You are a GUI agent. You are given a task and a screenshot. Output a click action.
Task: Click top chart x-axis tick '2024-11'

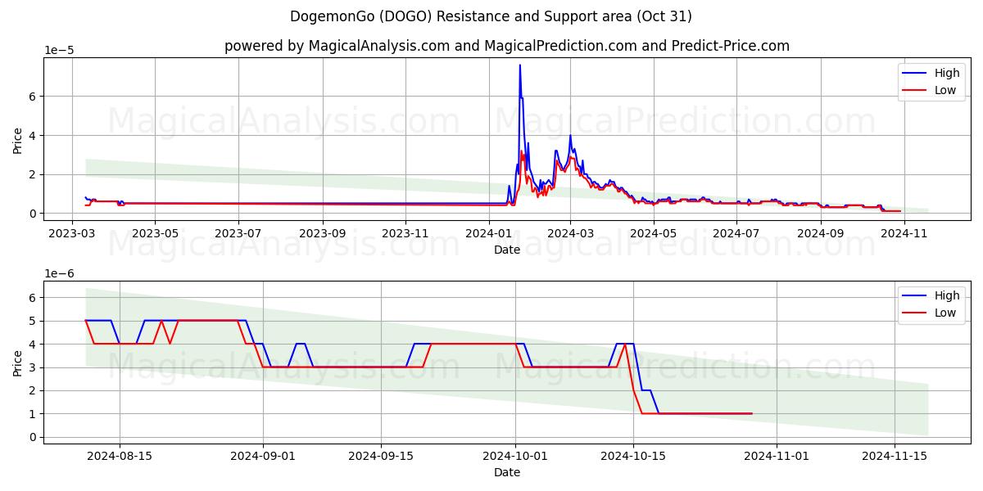point(904,232)
